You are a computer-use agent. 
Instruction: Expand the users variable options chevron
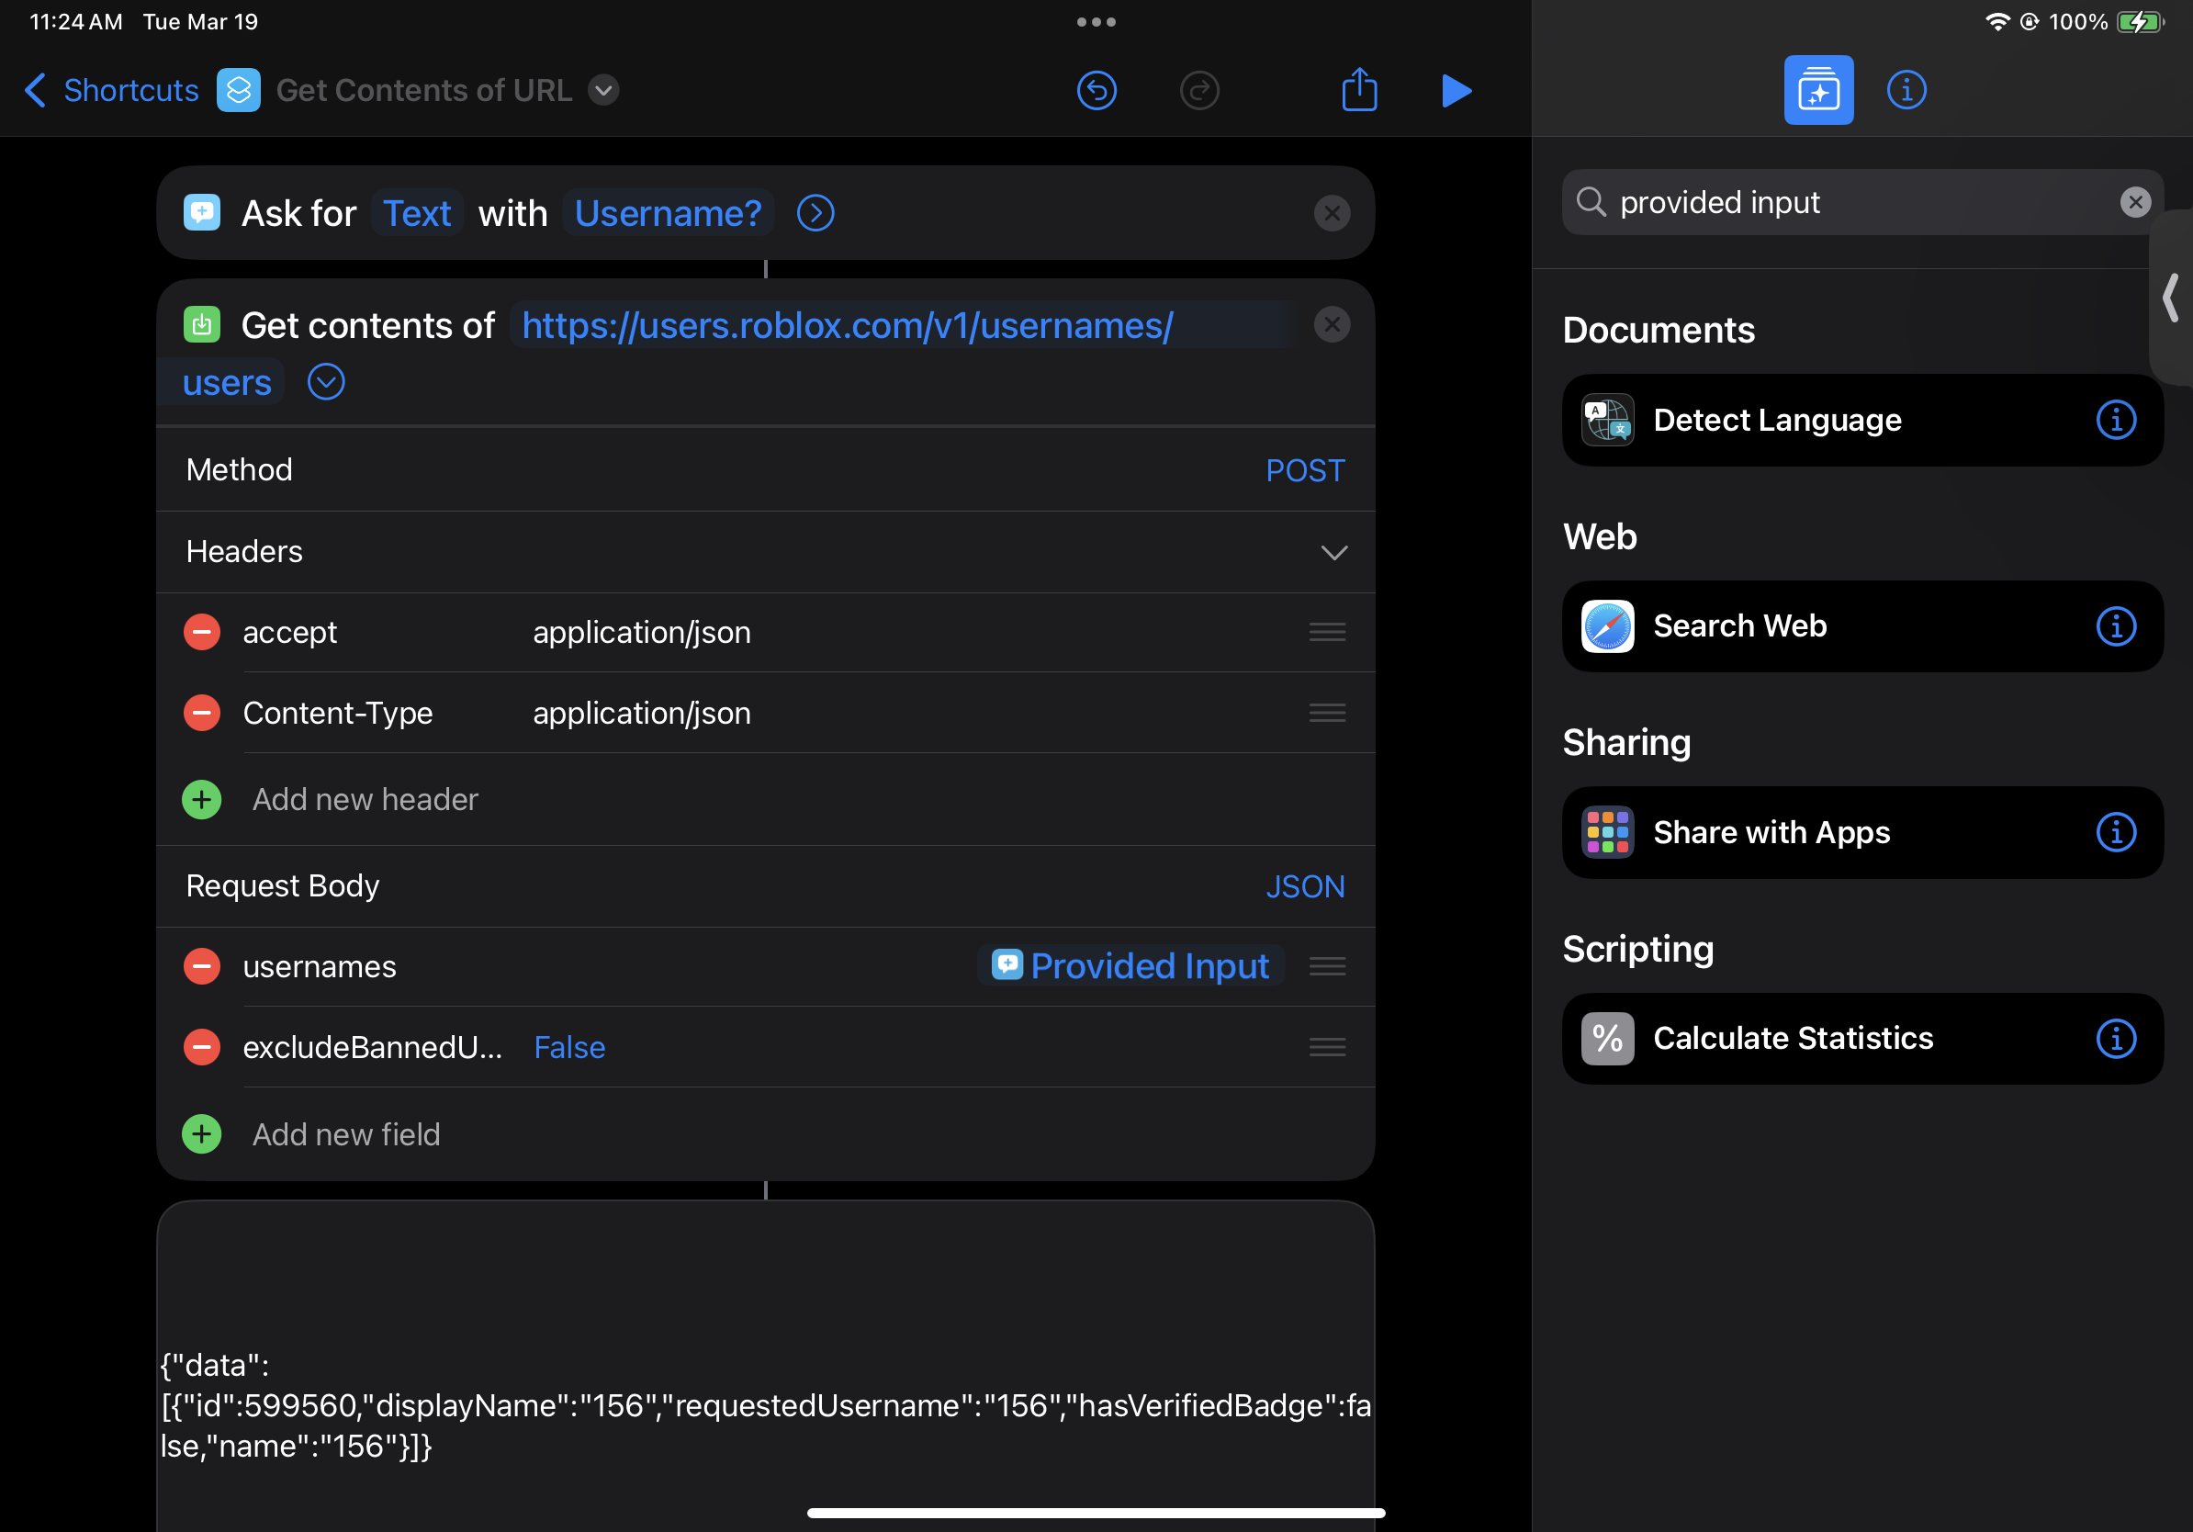325,381
